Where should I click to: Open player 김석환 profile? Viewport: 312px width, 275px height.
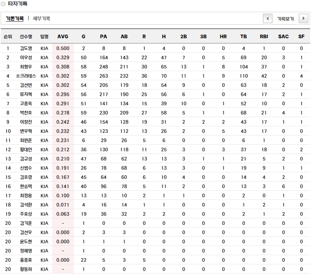(26, 205)
